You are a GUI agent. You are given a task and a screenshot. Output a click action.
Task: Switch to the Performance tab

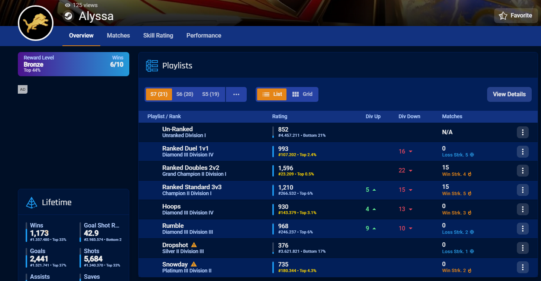pos(204,36)
